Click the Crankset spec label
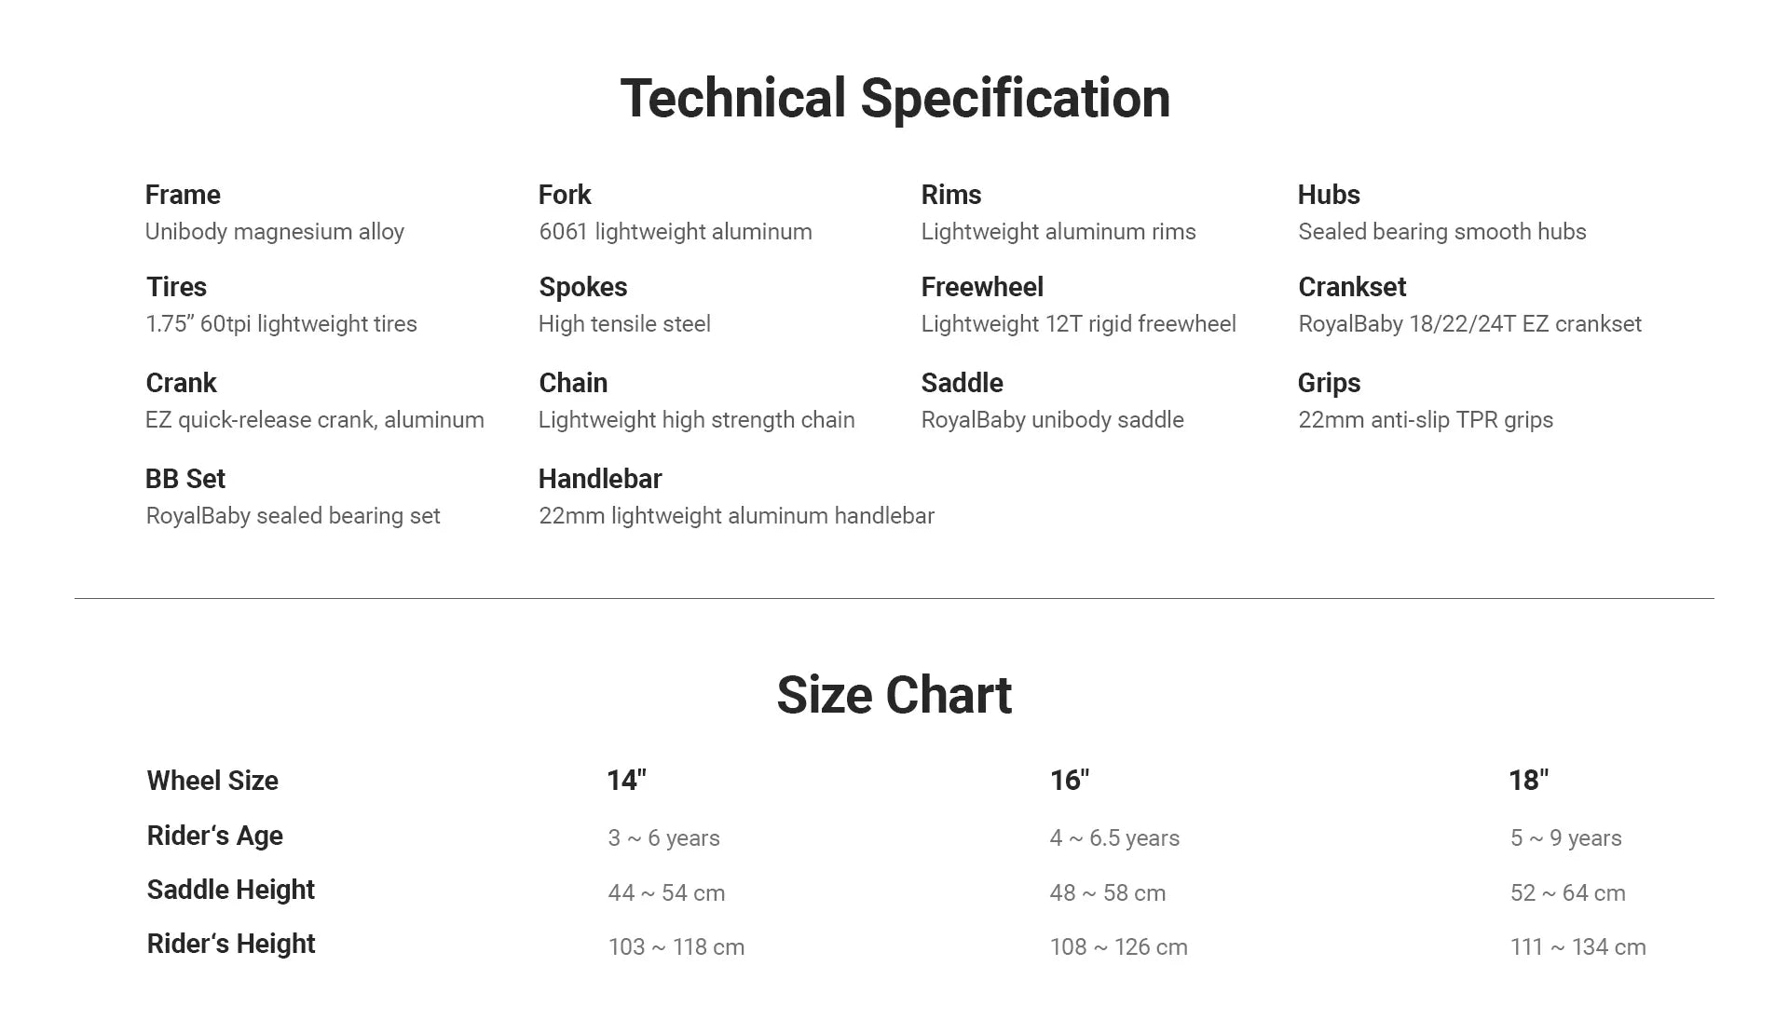 coord(1352,287)
